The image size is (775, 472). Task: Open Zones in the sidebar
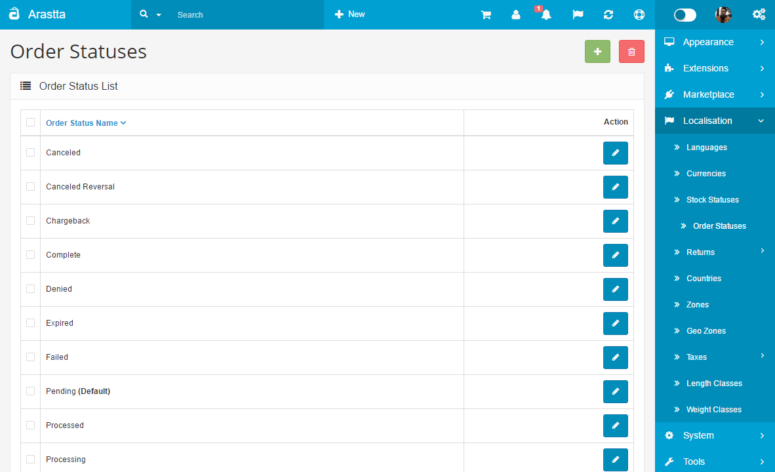point(698,304)
